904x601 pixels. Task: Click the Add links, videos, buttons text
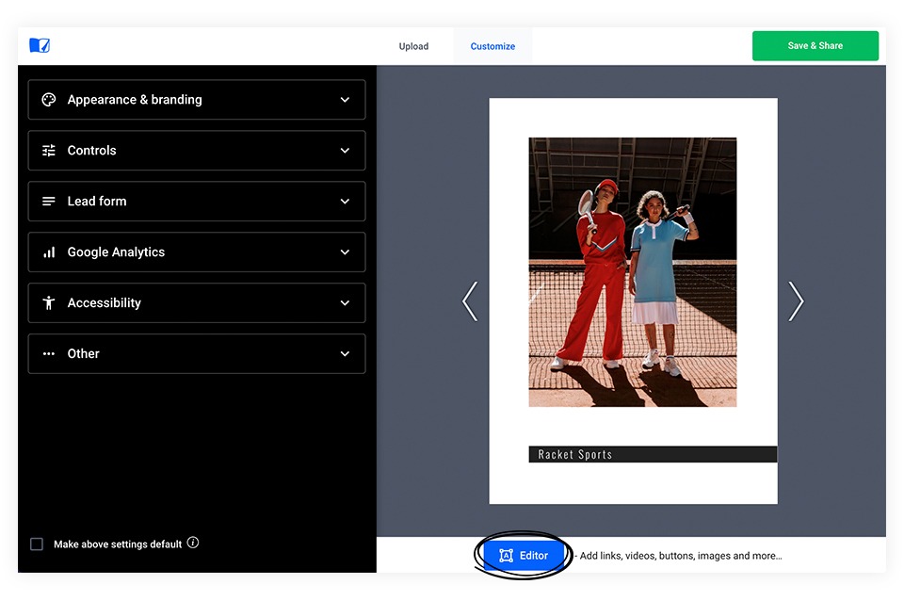681,556
